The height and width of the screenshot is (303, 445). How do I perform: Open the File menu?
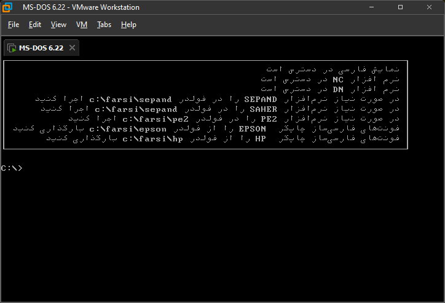(x=14, y=25)
